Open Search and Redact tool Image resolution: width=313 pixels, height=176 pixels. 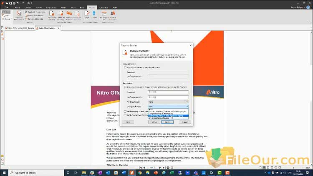click(34, 15)
